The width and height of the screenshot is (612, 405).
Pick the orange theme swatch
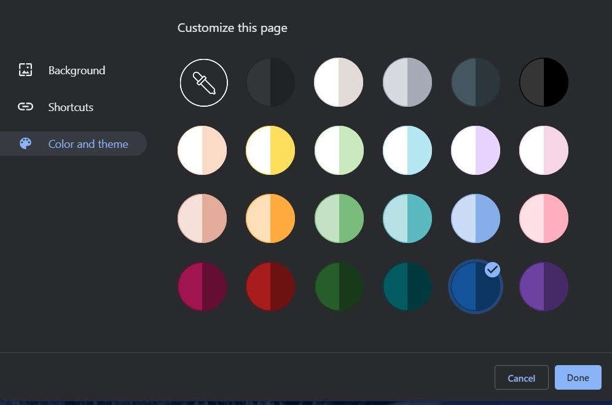pyautogui.click(x=270, y=218)
